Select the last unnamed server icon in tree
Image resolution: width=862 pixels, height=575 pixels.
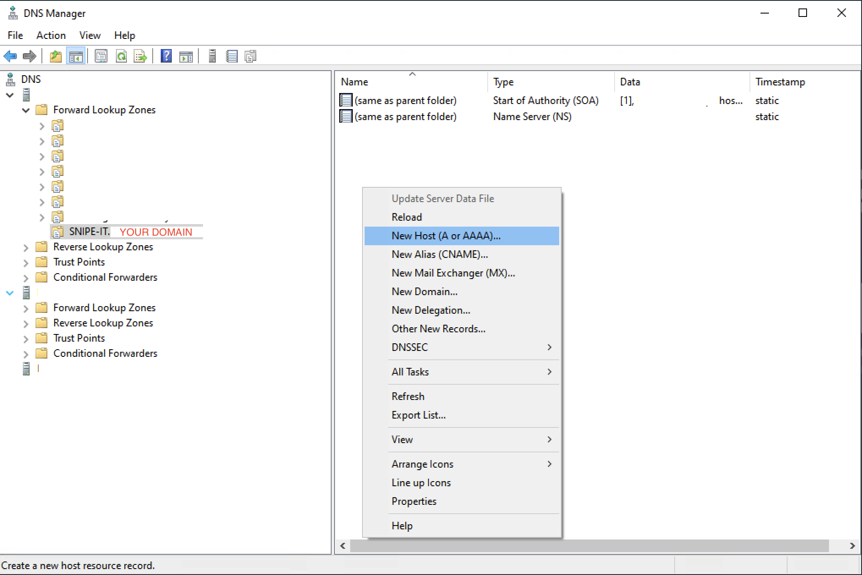coord(26,368)
